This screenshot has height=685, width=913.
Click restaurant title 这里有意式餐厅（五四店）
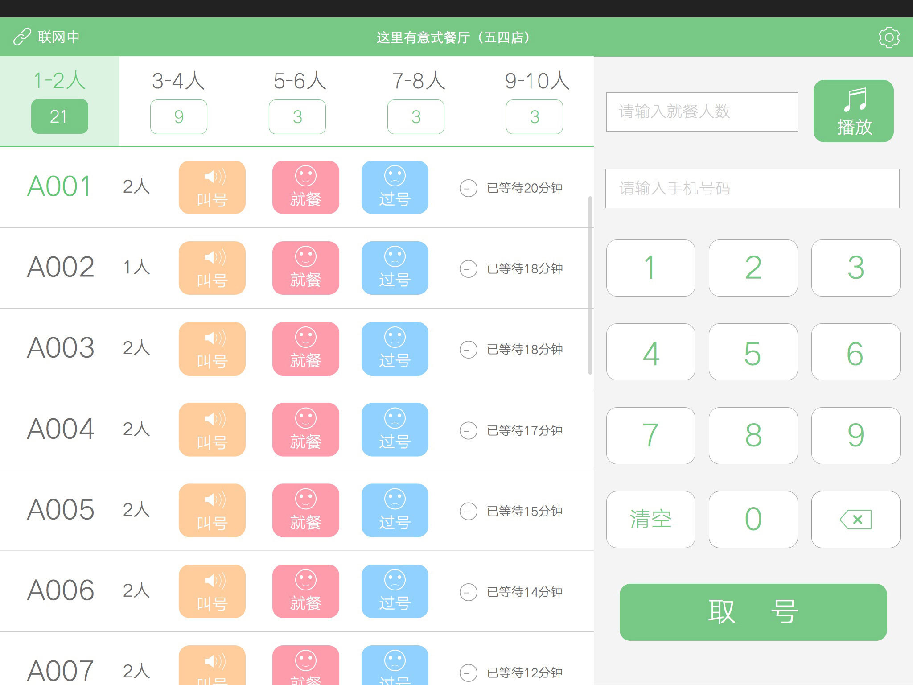[x=453, y=37]
